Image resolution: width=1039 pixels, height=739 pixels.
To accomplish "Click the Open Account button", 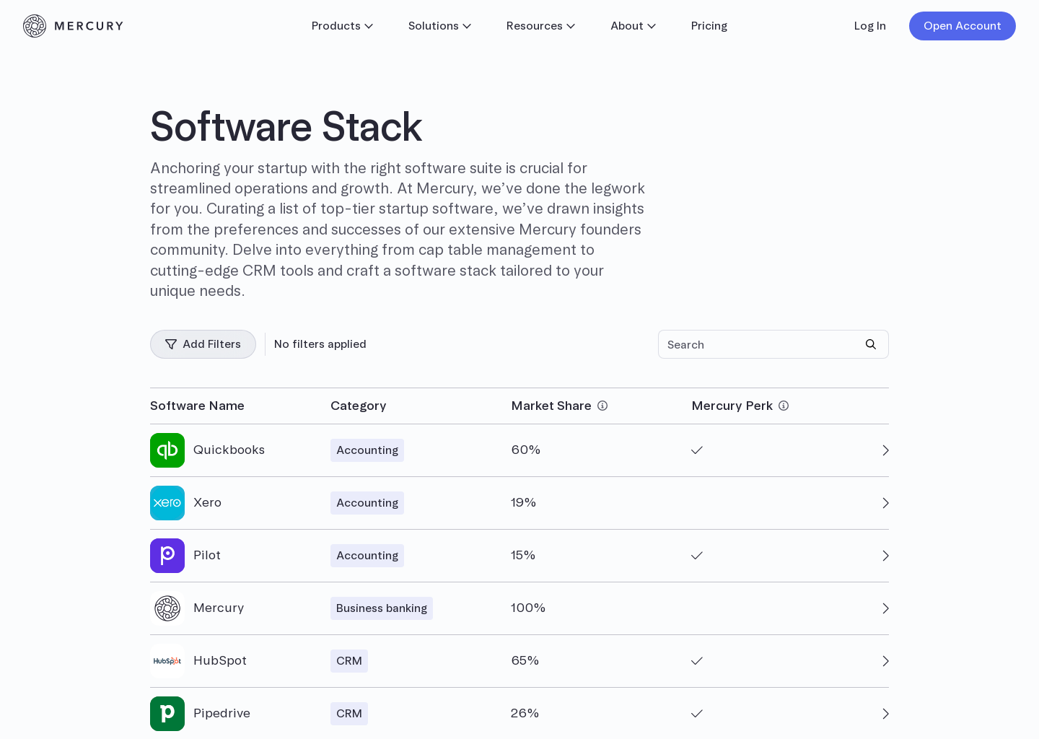I will pos(962,26).
